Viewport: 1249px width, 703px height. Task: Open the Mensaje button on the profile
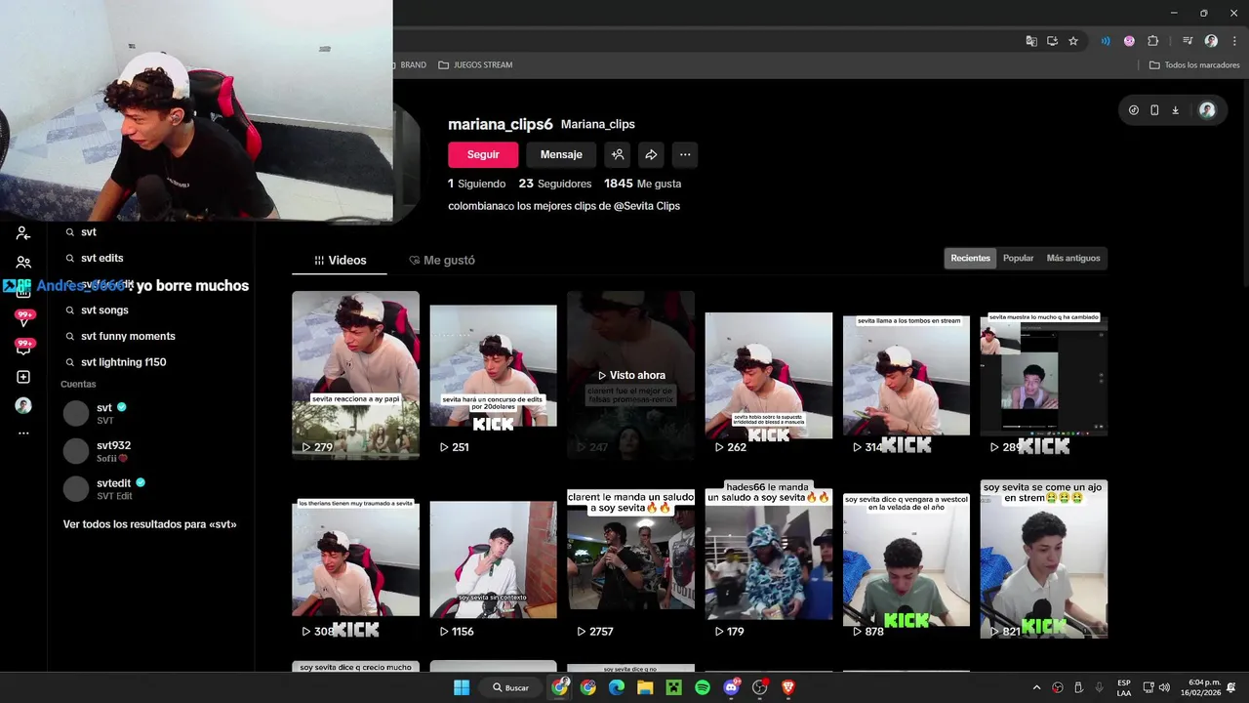coord(561,154)
